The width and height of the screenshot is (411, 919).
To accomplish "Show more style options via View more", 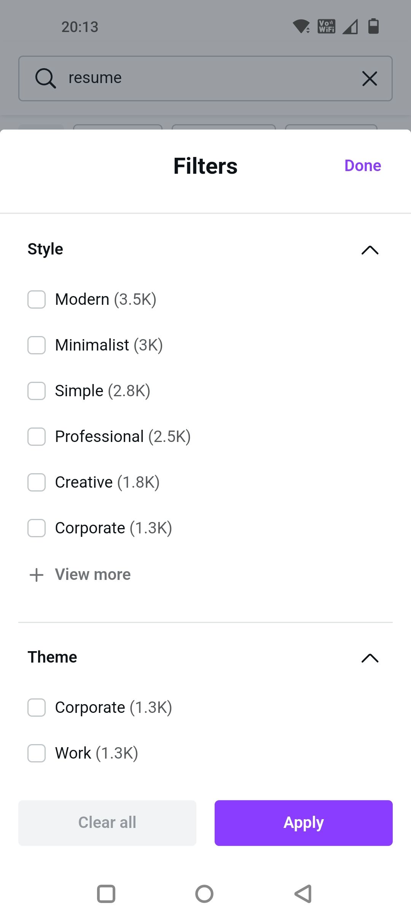I will (93, 575).
